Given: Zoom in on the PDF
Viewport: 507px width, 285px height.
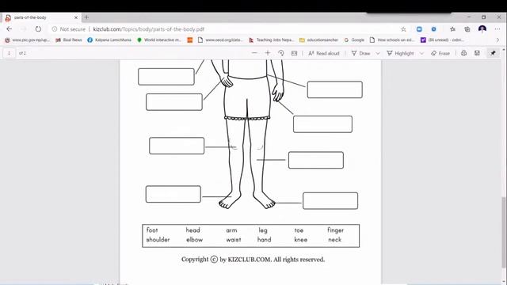Looking at the screenshot, I should click(x=268, y=53).
